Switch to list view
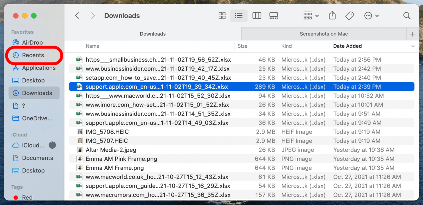The width and height of the screenshot is (423, 205). pos(239,16)
